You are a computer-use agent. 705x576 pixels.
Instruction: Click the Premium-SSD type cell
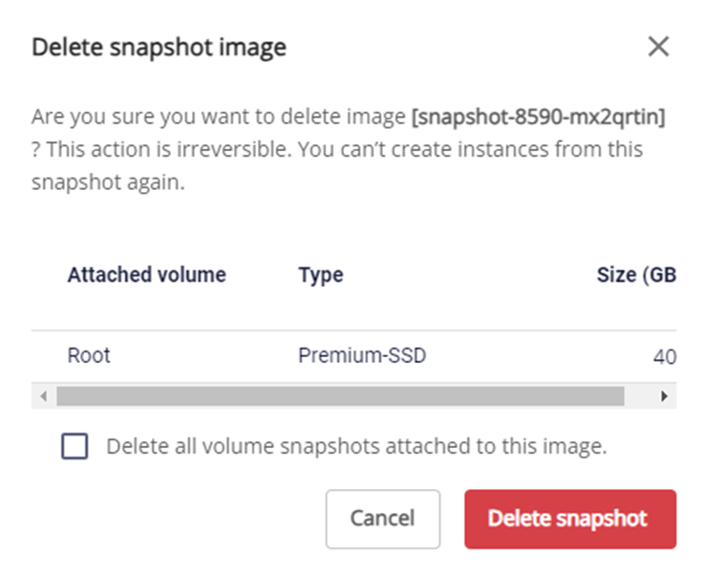(362, 355)
